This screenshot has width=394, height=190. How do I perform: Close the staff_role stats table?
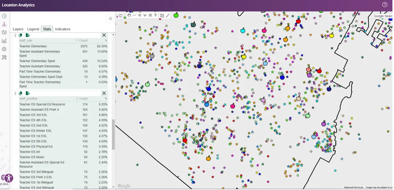pos(104,35)
